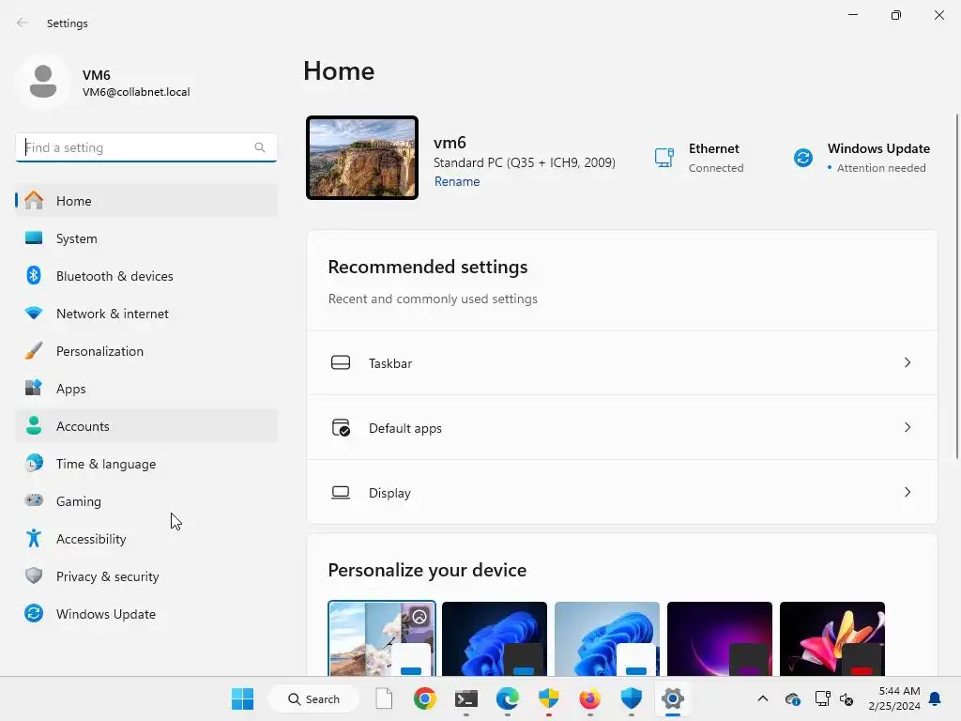Open the Default apps recommended setting
The image size is (961, 721).
coord(622,427)
